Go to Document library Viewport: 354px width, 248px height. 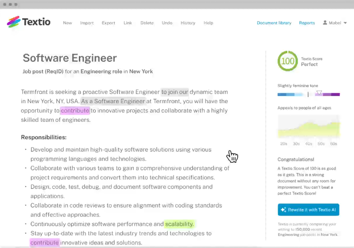click(x=274, y=23)
